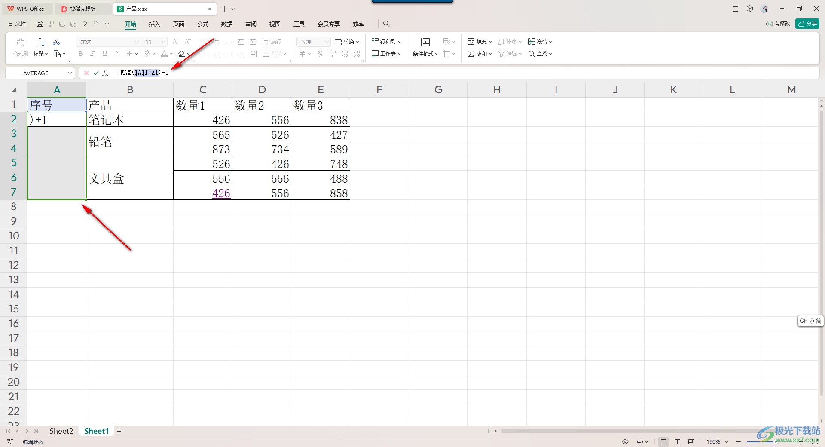Screen dimensions: 825x447
Task: Click the Increase Indent icon
Action: [x=253, y=42]
